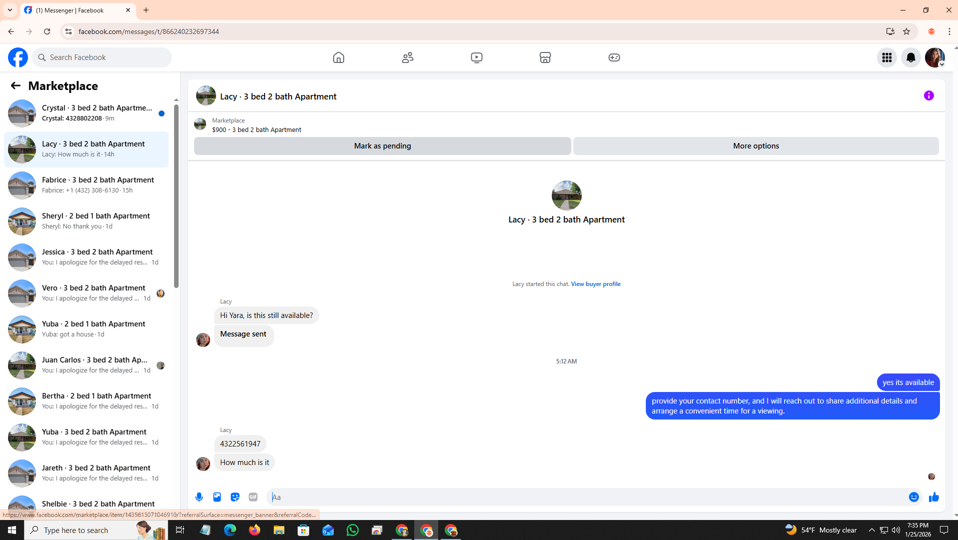Click Lacy's chat header name
This screenshot has width=958, height=540.
[278, 96]
